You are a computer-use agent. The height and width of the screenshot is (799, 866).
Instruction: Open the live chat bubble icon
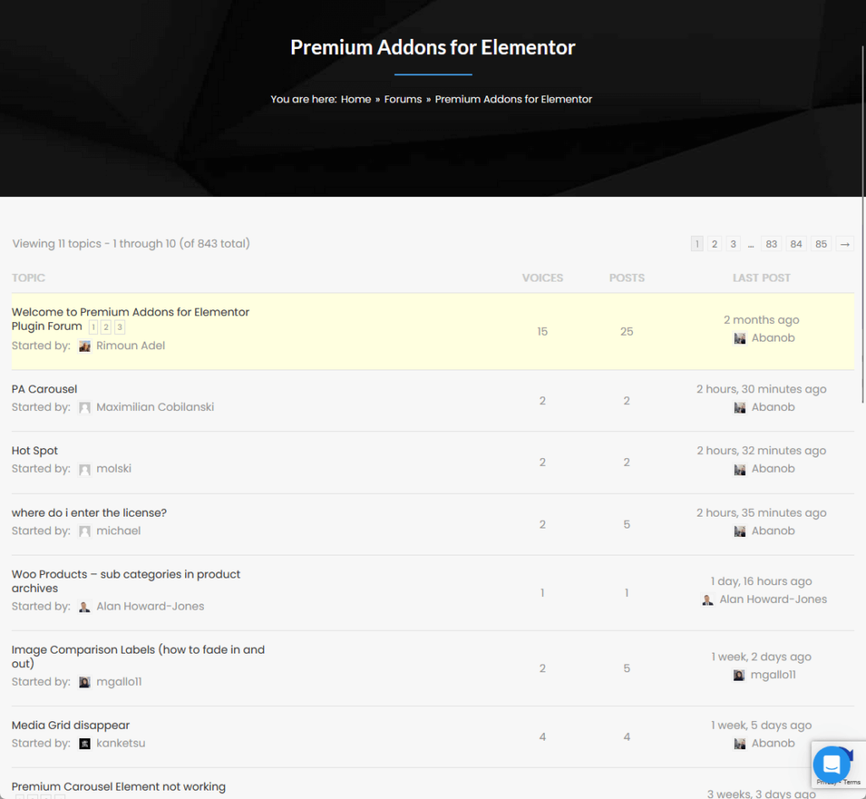[x=831, y=764]
